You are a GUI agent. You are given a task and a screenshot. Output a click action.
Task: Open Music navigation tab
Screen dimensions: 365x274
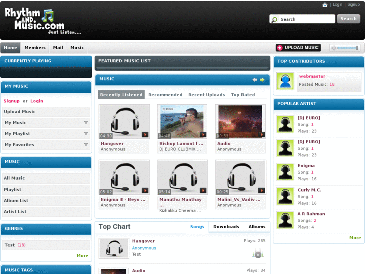[77, 48]
